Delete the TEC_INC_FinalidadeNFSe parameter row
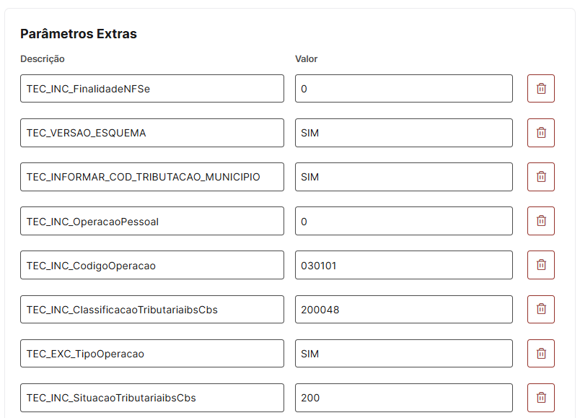This screenshot has height=418, width=580. coord(541,89)
